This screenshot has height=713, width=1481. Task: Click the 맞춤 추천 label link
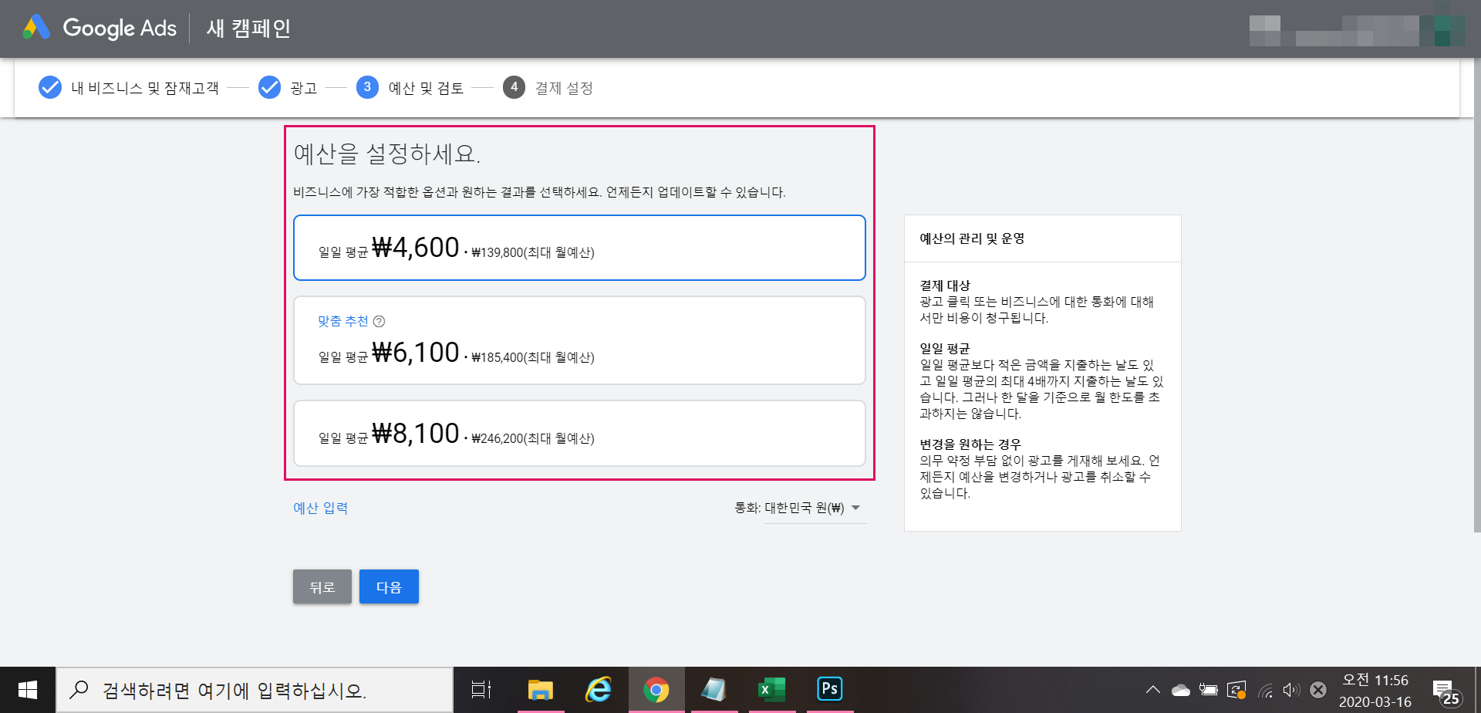click(x=343, y=321)
